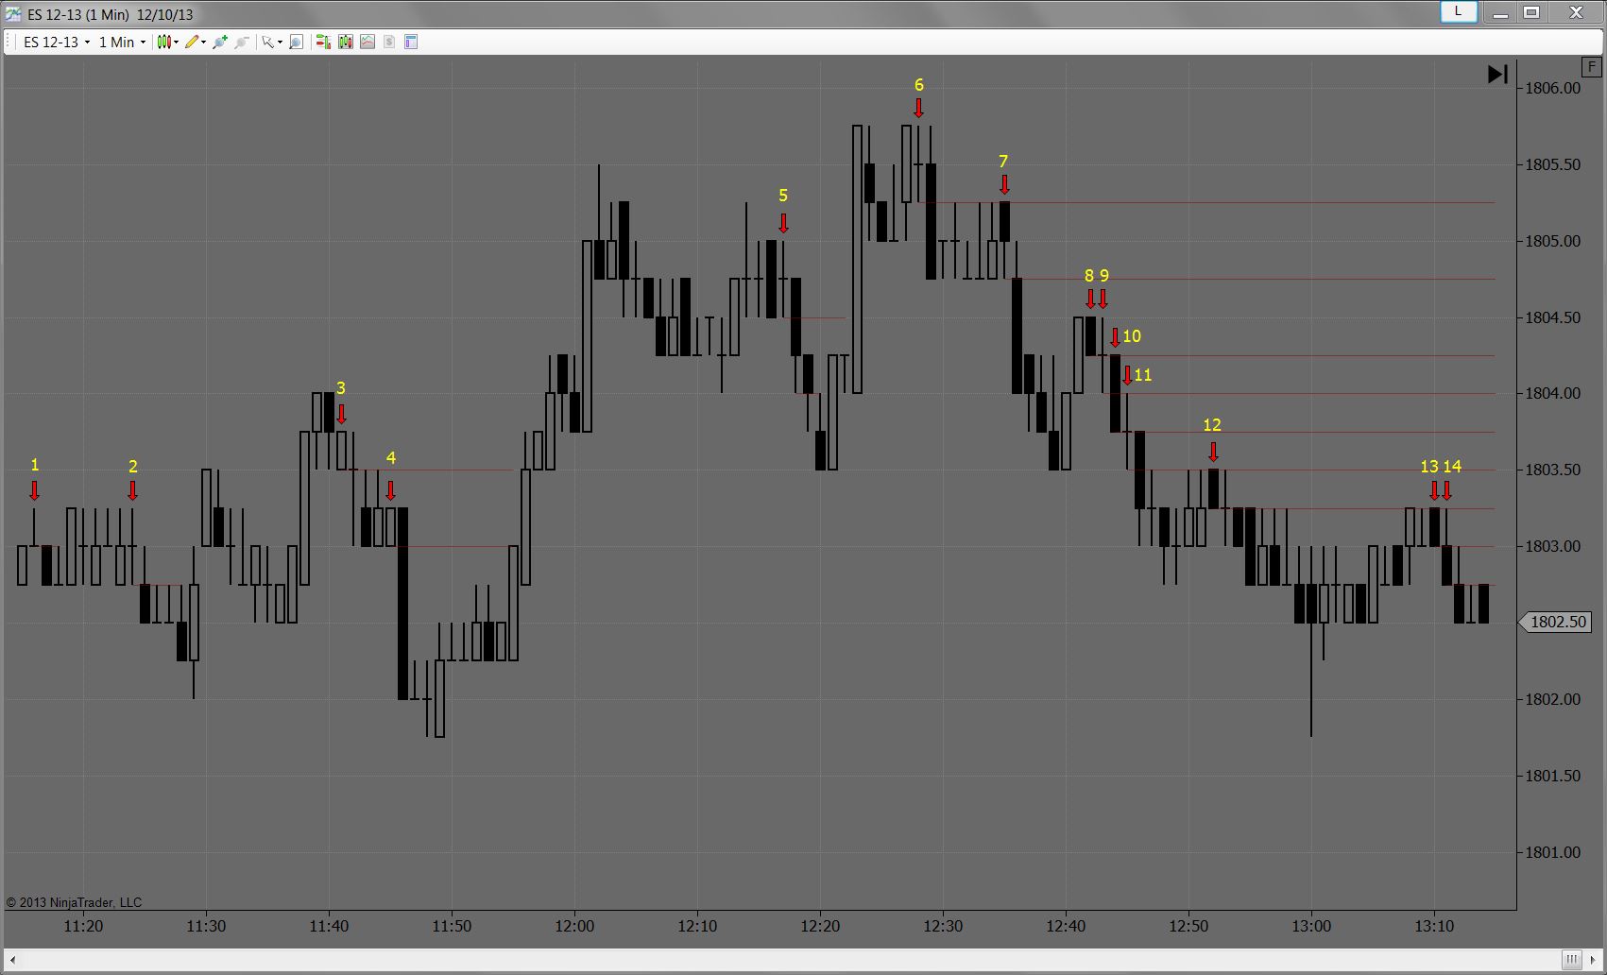Image resolution: width=1607 pixels, height=975 pixels.
Task: Open the 1 Min interval selector
Action: point(122,43)
